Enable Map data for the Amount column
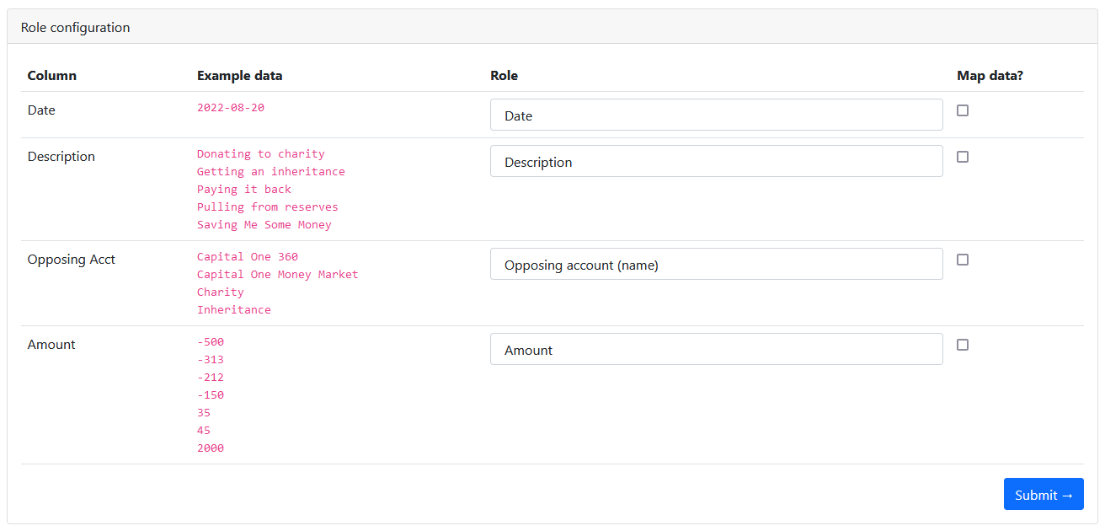1105x531 pixels. tap(963, 345)
